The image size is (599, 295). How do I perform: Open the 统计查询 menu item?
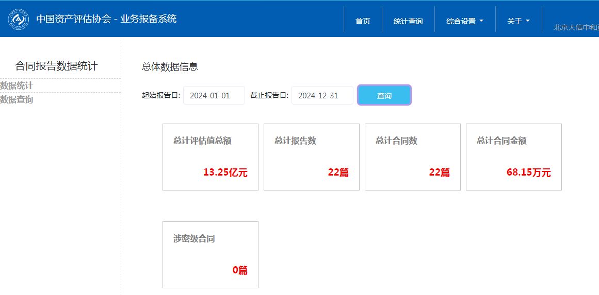(x=408, y=21)
